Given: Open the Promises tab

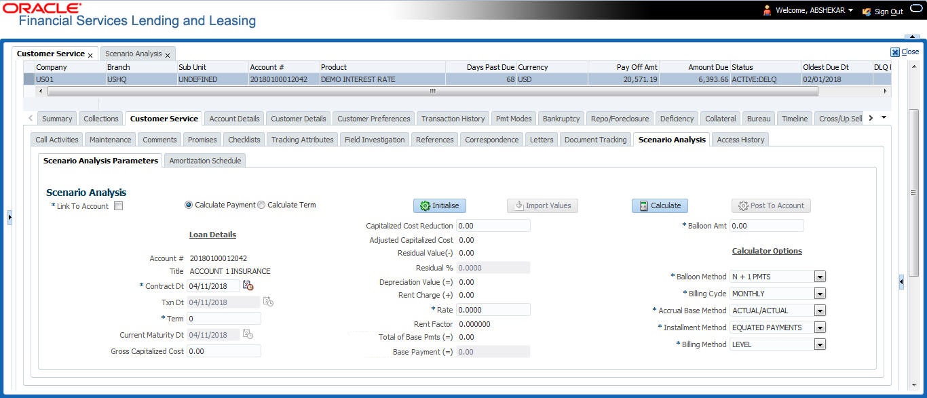Looking at the screenshot, I should pyautogui.click(x=202, y=140).
